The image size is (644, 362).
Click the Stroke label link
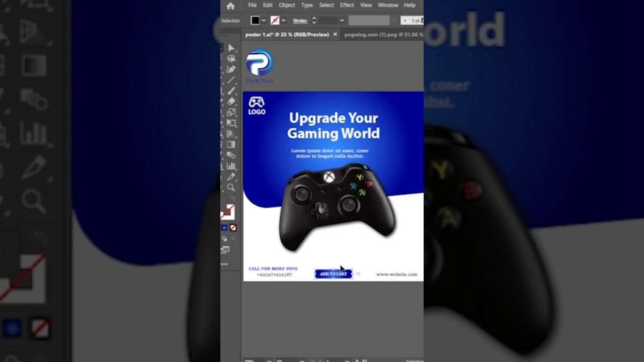tap(300, 21)
